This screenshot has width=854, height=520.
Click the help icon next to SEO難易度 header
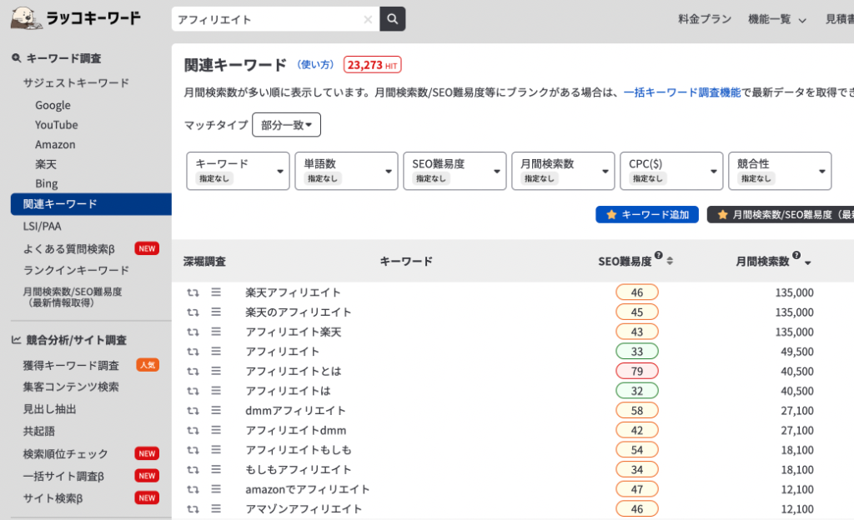tap(659, 256)
